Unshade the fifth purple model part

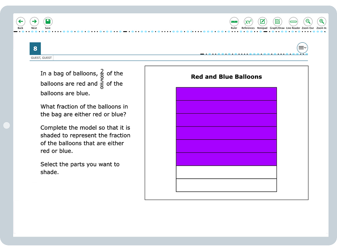(226, 146)
